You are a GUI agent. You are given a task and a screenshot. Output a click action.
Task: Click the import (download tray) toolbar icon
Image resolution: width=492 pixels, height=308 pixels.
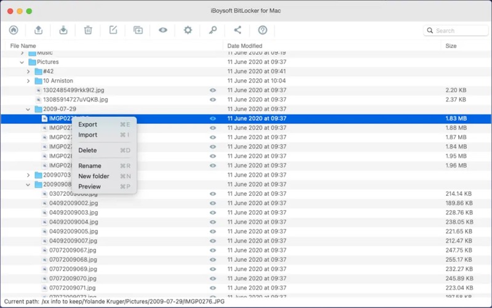[63, 30]
